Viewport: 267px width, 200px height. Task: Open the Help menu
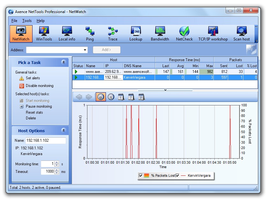pos(41,21)
